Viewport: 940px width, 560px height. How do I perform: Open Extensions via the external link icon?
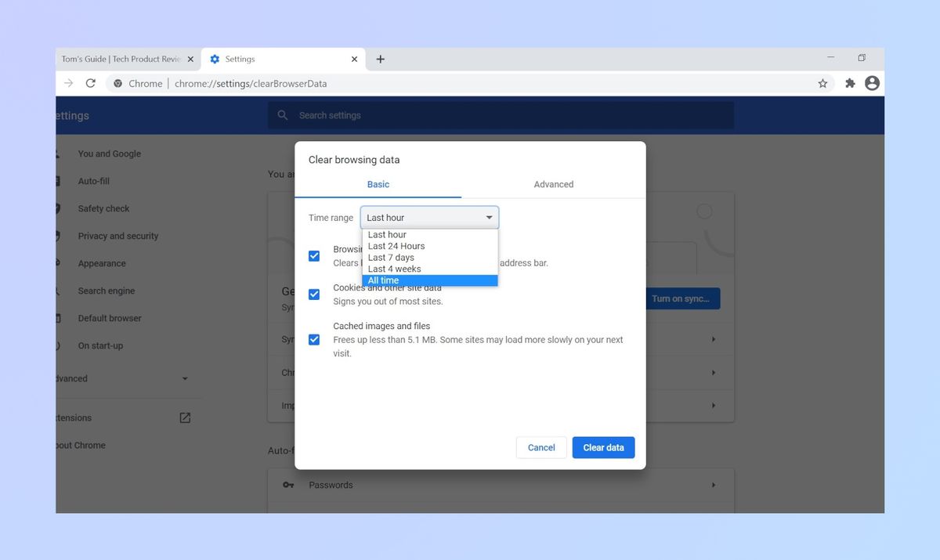tap(184, 417)
